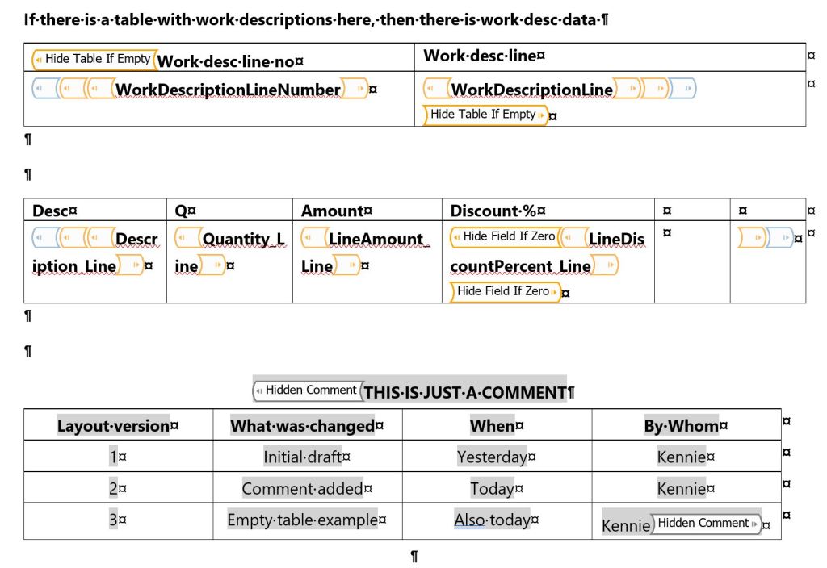Click the Discount % header cell

tap(497, 211)
